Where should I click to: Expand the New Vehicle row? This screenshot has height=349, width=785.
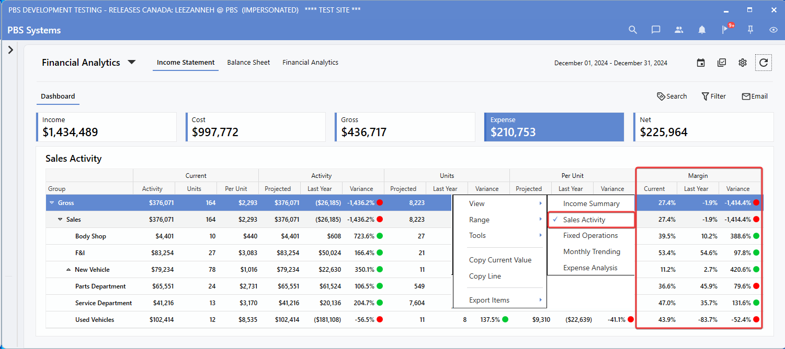69,270
